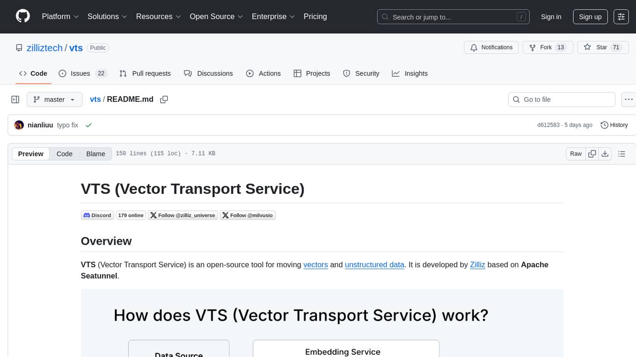636x357 pixels.
Task: Open the unstructured data link
Action: (x=375, y=264)
